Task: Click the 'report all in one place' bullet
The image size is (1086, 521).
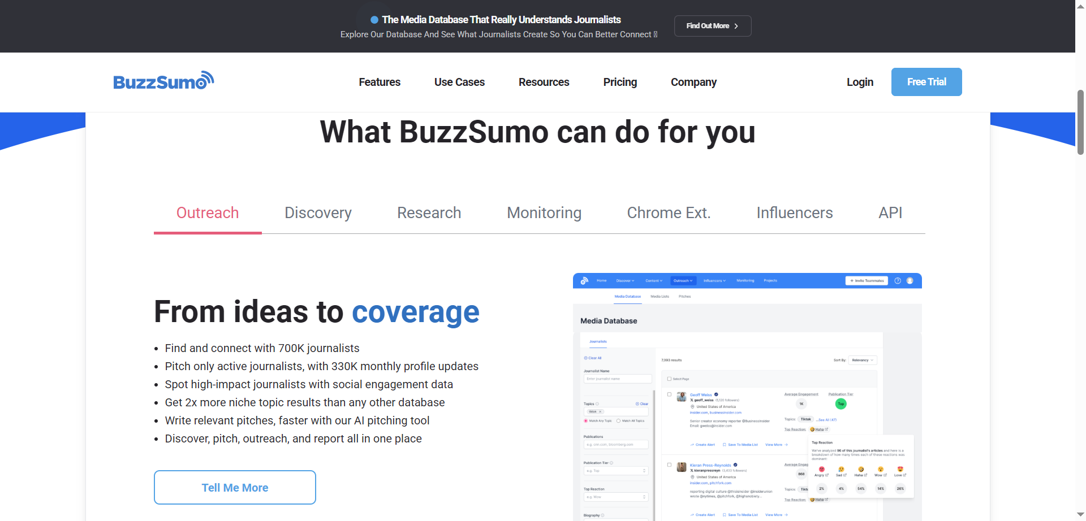Action: coord(293,438)
